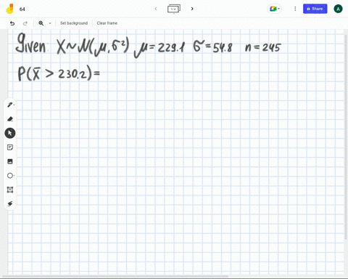Pick the Laser pointer tool
Screen dimensions: 348x279
pos(10,203)
